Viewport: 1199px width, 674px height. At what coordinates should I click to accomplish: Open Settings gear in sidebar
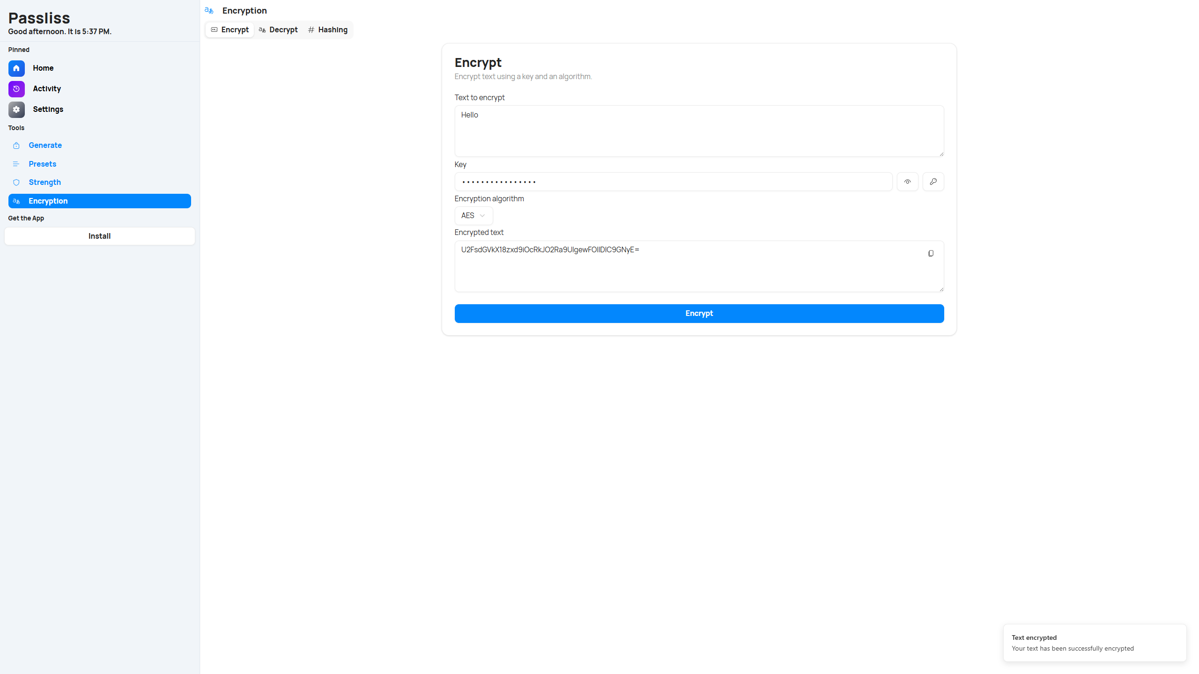coord(16,110)
